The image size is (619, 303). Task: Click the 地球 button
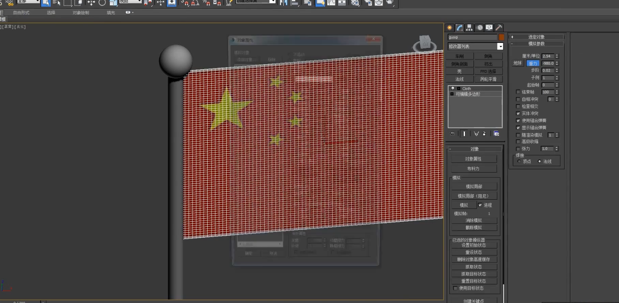(518, 63)
